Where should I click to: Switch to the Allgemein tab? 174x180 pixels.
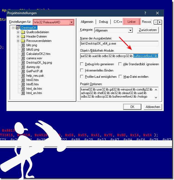click(87, 22)
